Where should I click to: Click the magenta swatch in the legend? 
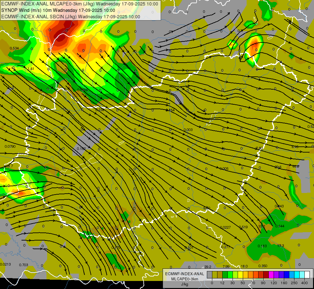pyautogui.click(x=271, y=275)
